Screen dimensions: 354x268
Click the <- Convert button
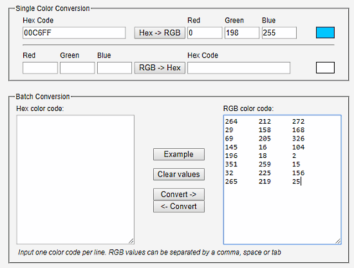179,206
